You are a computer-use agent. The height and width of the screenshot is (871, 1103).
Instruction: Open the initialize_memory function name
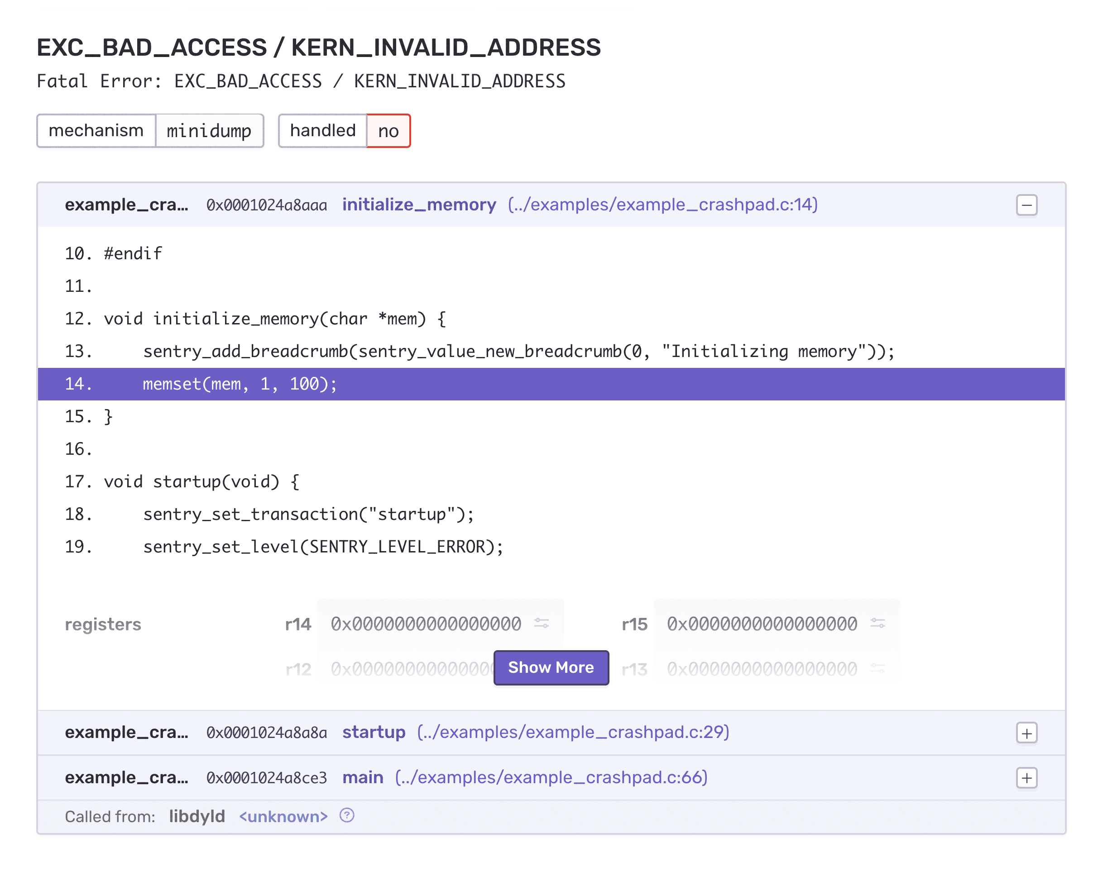point(419,205)
